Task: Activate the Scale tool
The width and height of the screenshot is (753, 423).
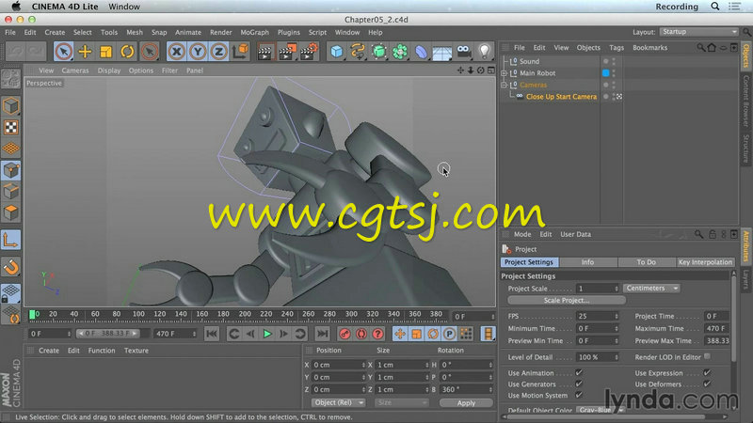Action: [105, 52]
